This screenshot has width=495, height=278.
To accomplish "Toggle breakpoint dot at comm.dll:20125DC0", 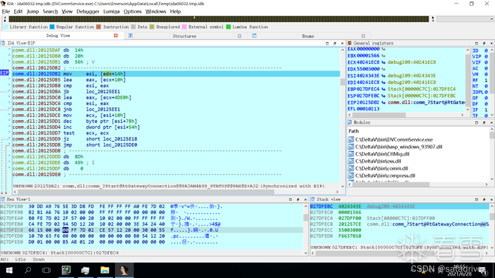I will coord(9,98).
